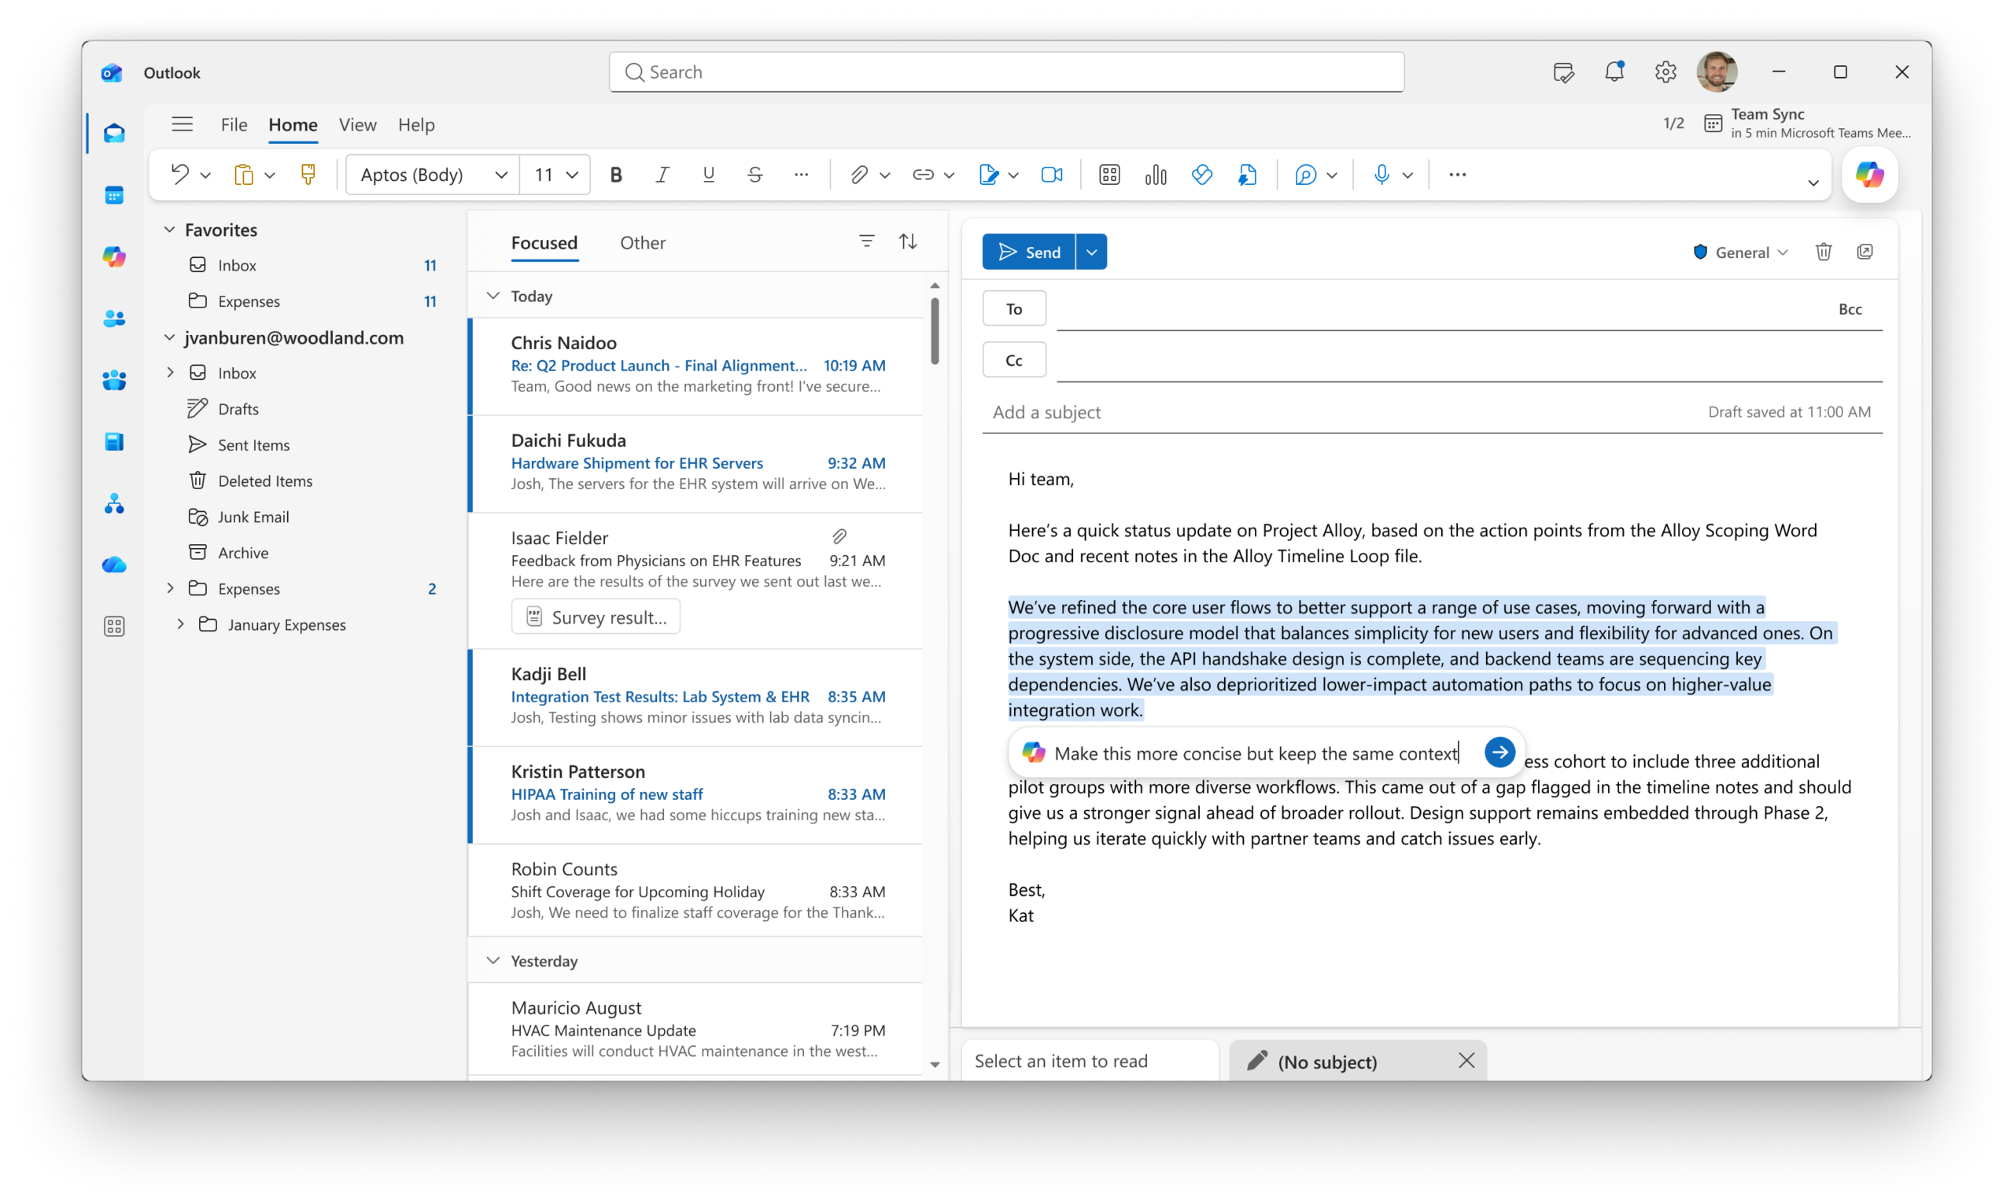The height and width of the screenshot is (1204, 2014).
Task: Close the (No subject) draft tab
Action: click(x=1466, y=1060)
